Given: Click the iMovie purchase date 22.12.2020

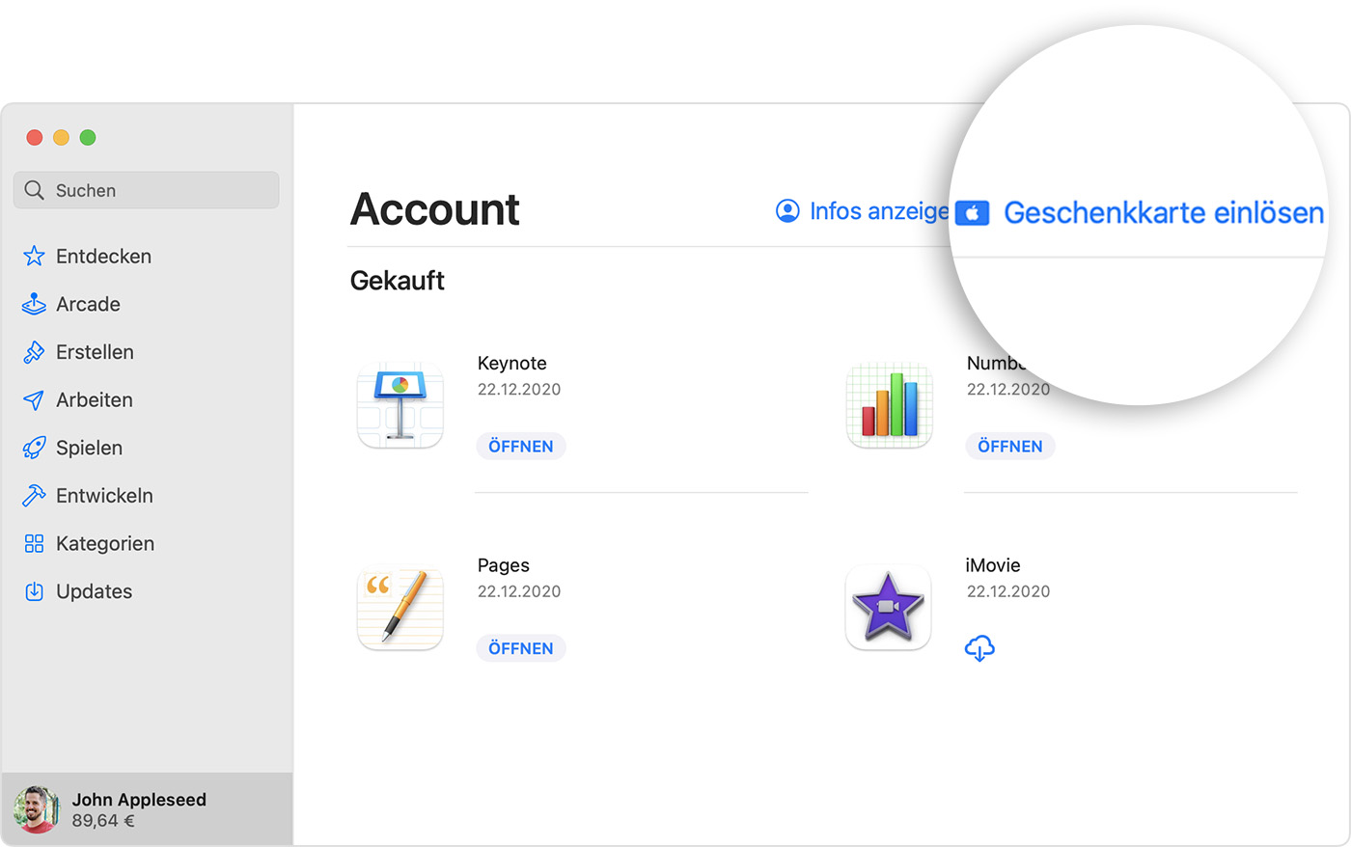Looking at the screenshot, I should click(x=1008, y=591).
